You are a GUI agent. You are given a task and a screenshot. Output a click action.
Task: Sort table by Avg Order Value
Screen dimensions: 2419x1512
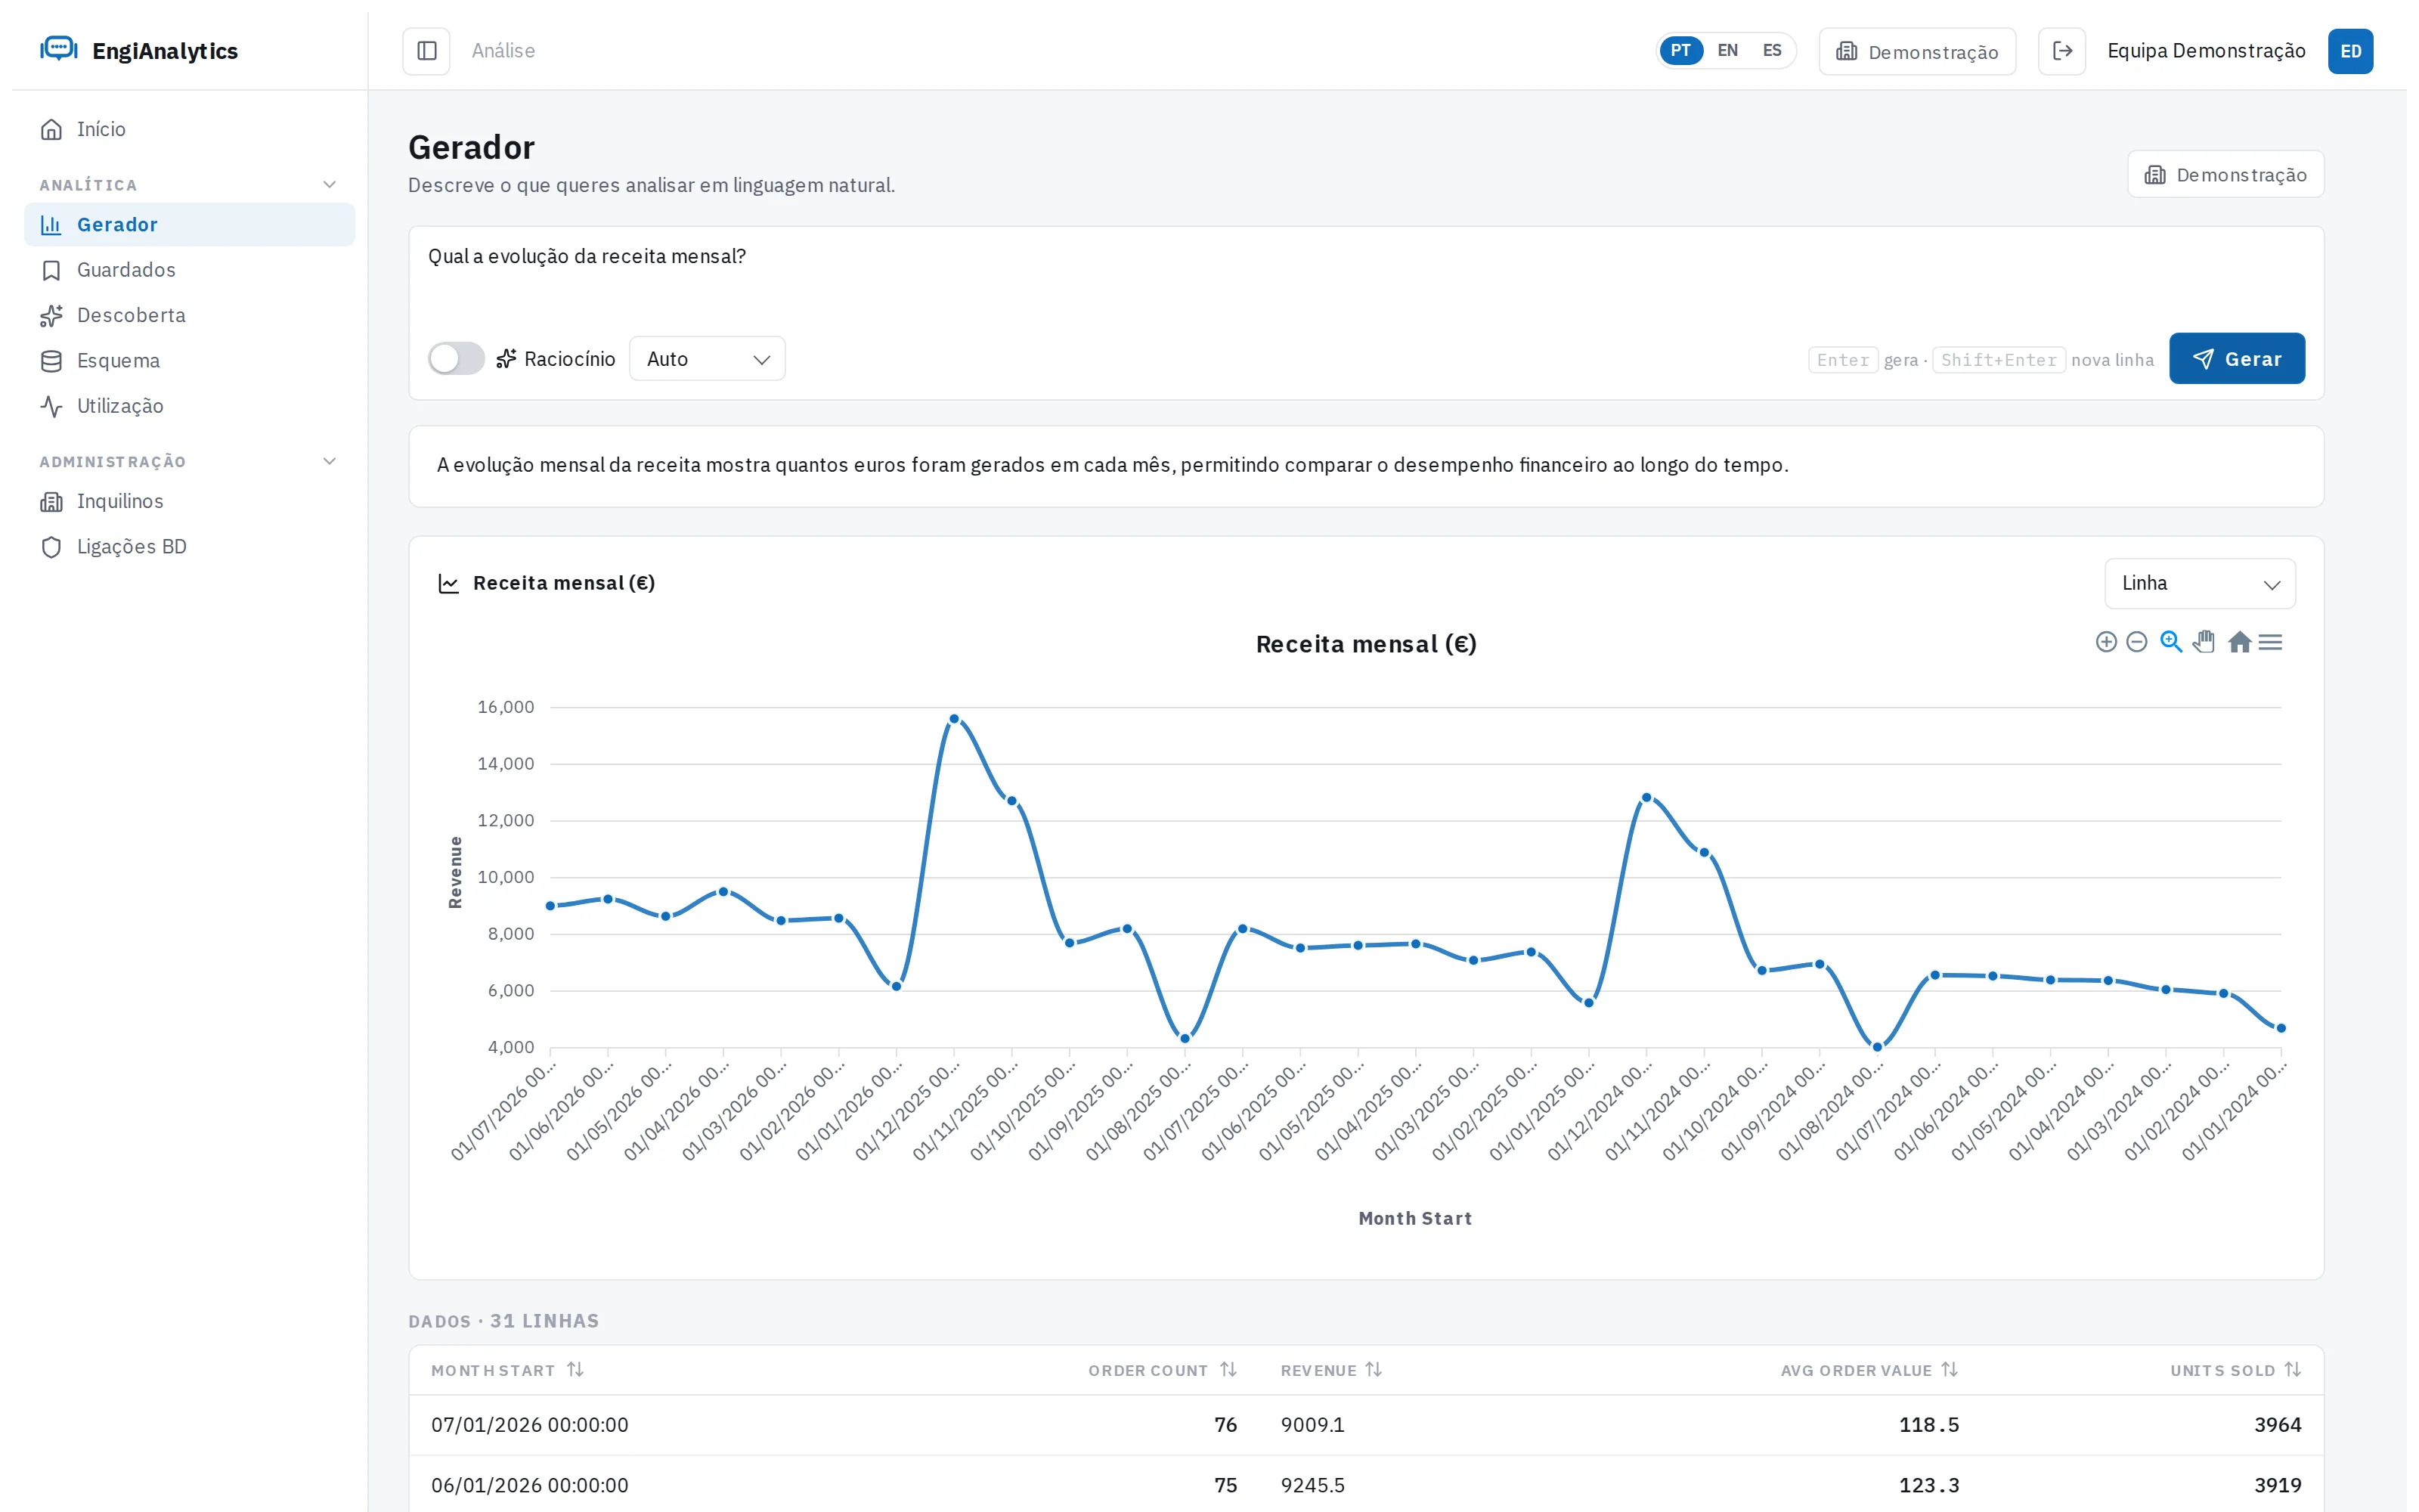pyautogui.click(x=1950, y=1369)
